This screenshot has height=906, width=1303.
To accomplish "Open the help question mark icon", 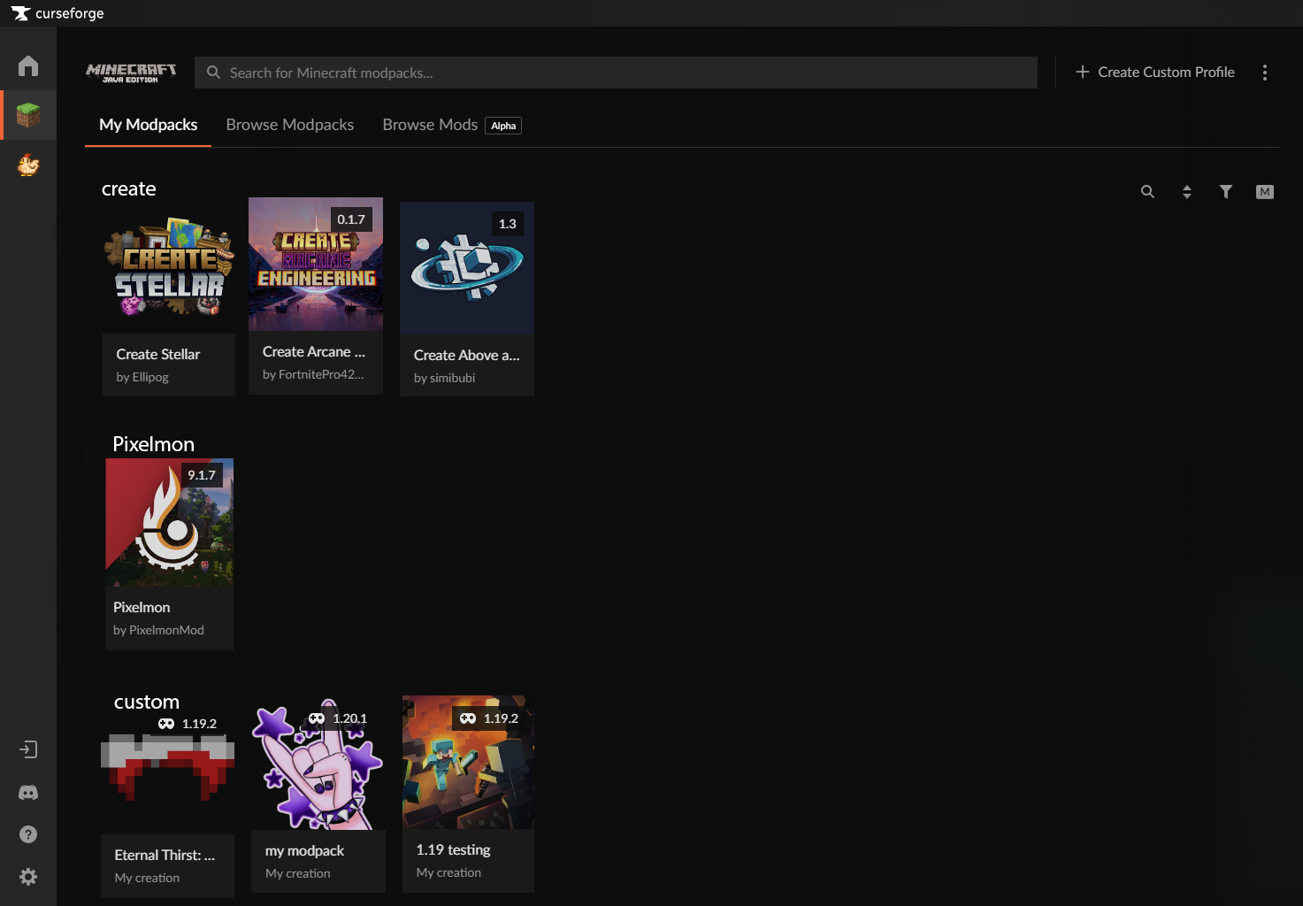I will 28,834.
